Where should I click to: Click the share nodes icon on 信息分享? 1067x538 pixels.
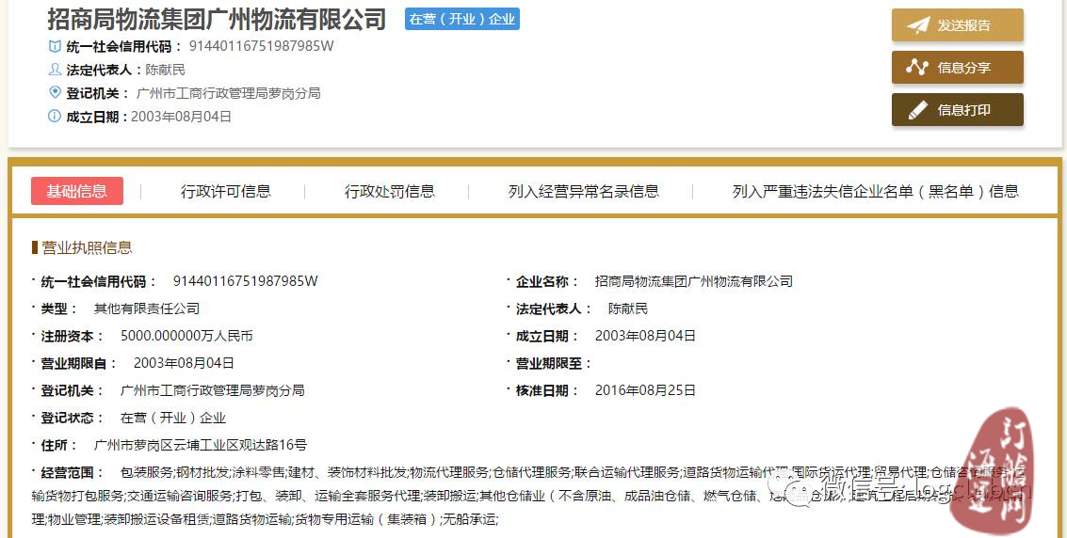(917, 68)
